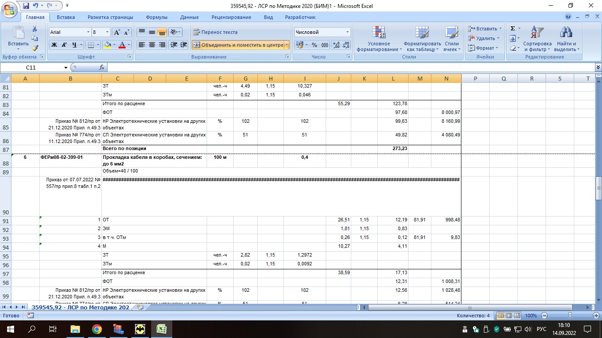This screenshot has height=338, width=602.
Task: Click the Cut scissors icon
Action: (x=35, y=29)
